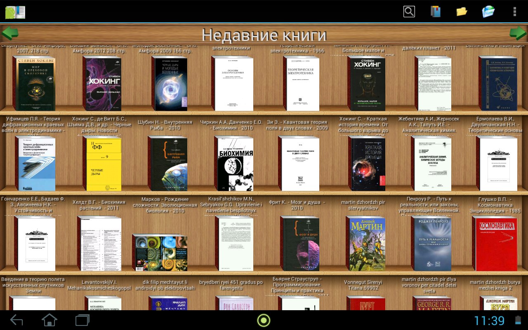The height and width of the screenshot is (330, 528).
Task: Open the recent apps button
Action: (x=82, y=320)
